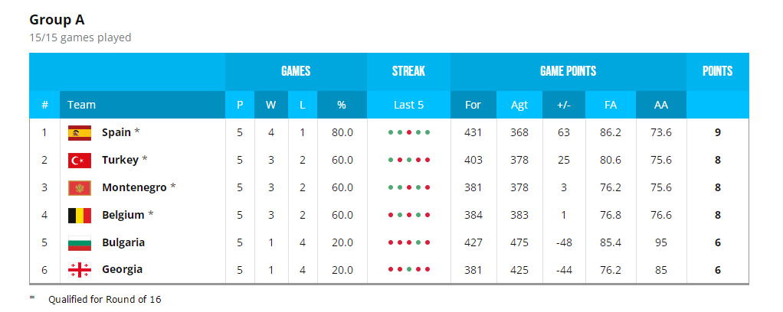The width and height of the screenshot is (783, 312).
Task: Click the GAME POINTS group header
Action: (568, 71)
